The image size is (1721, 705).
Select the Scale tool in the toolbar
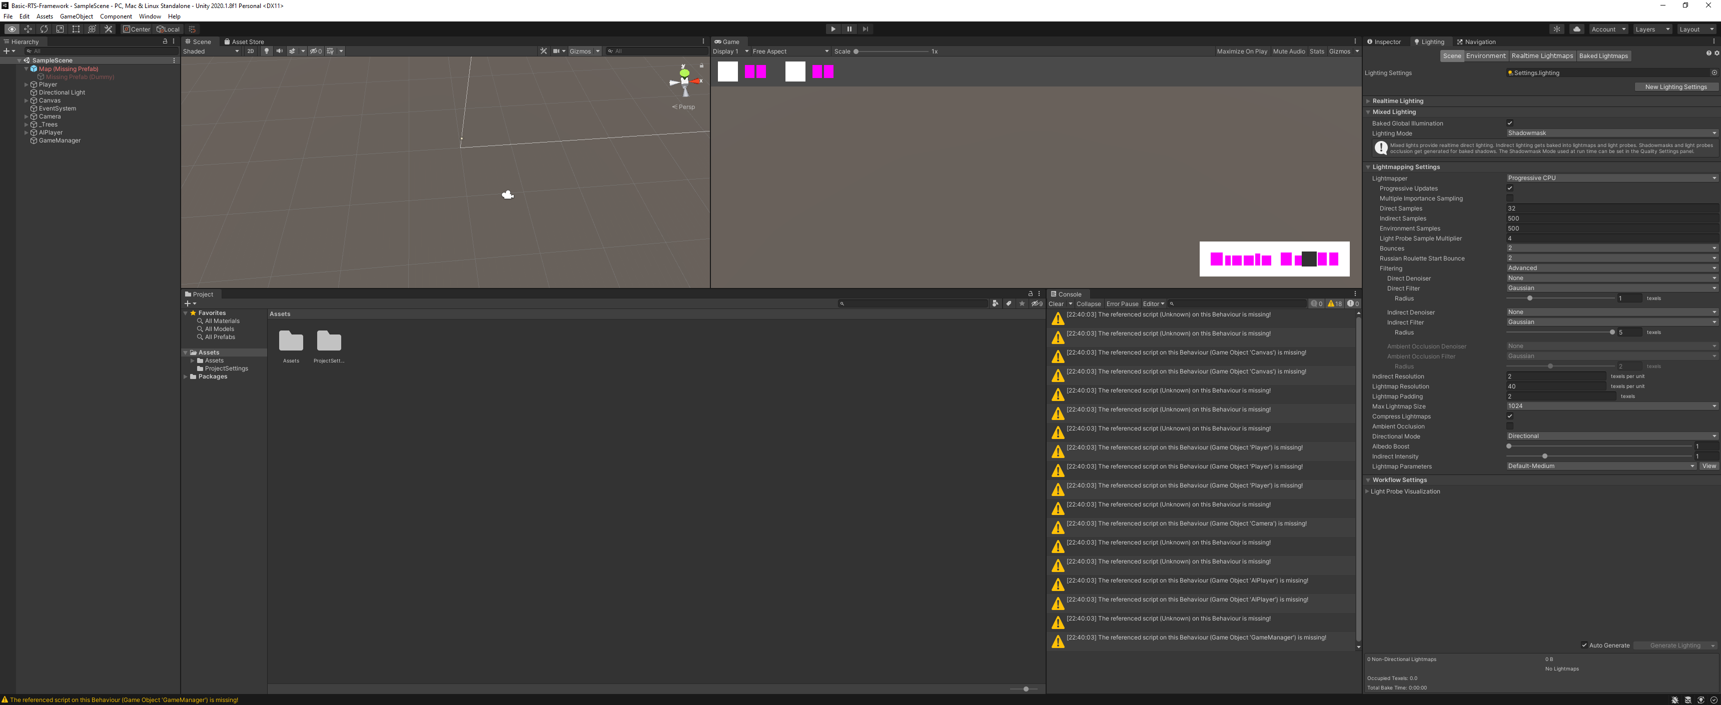pyautogui.click(x=60, y=28)
